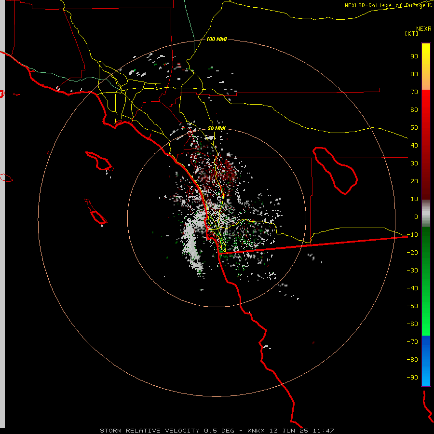Click the -70 knot scale label
The width and height of the screenshot is (434, 434).
pyautogui.click(x=412, y=341)
